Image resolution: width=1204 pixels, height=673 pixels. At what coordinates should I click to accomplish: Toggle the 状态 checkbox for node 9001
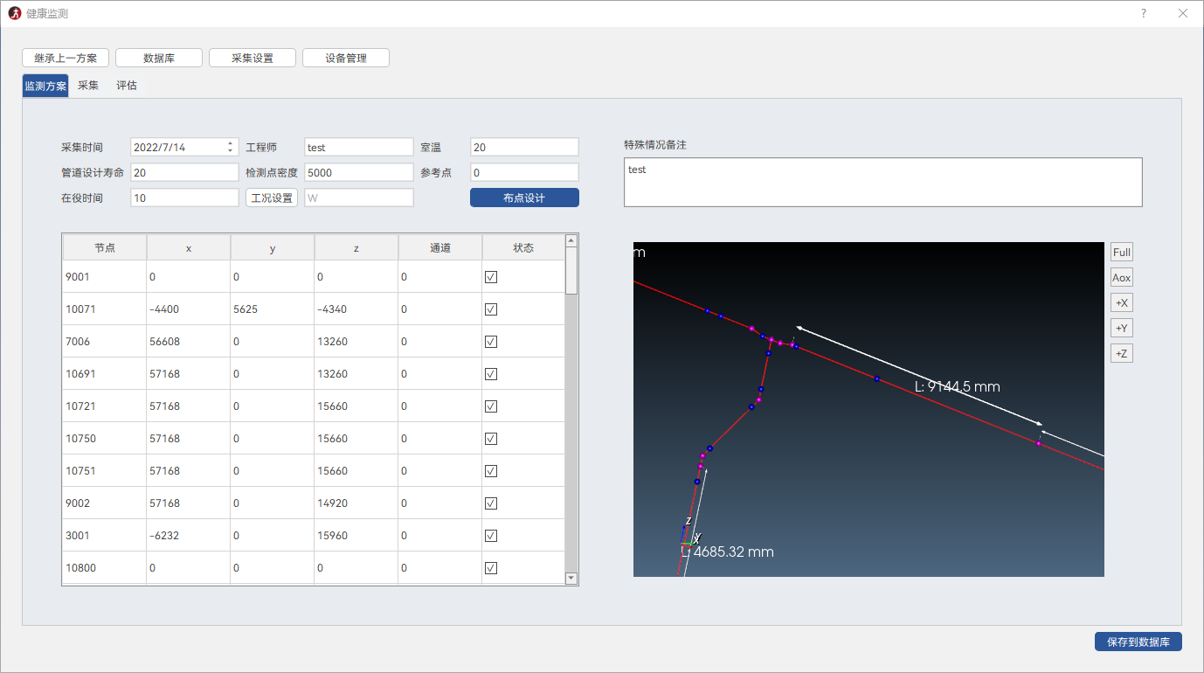point(491,276)
